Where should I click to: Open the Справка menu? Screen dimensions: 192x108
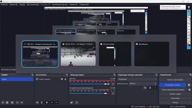pos(84,4)
